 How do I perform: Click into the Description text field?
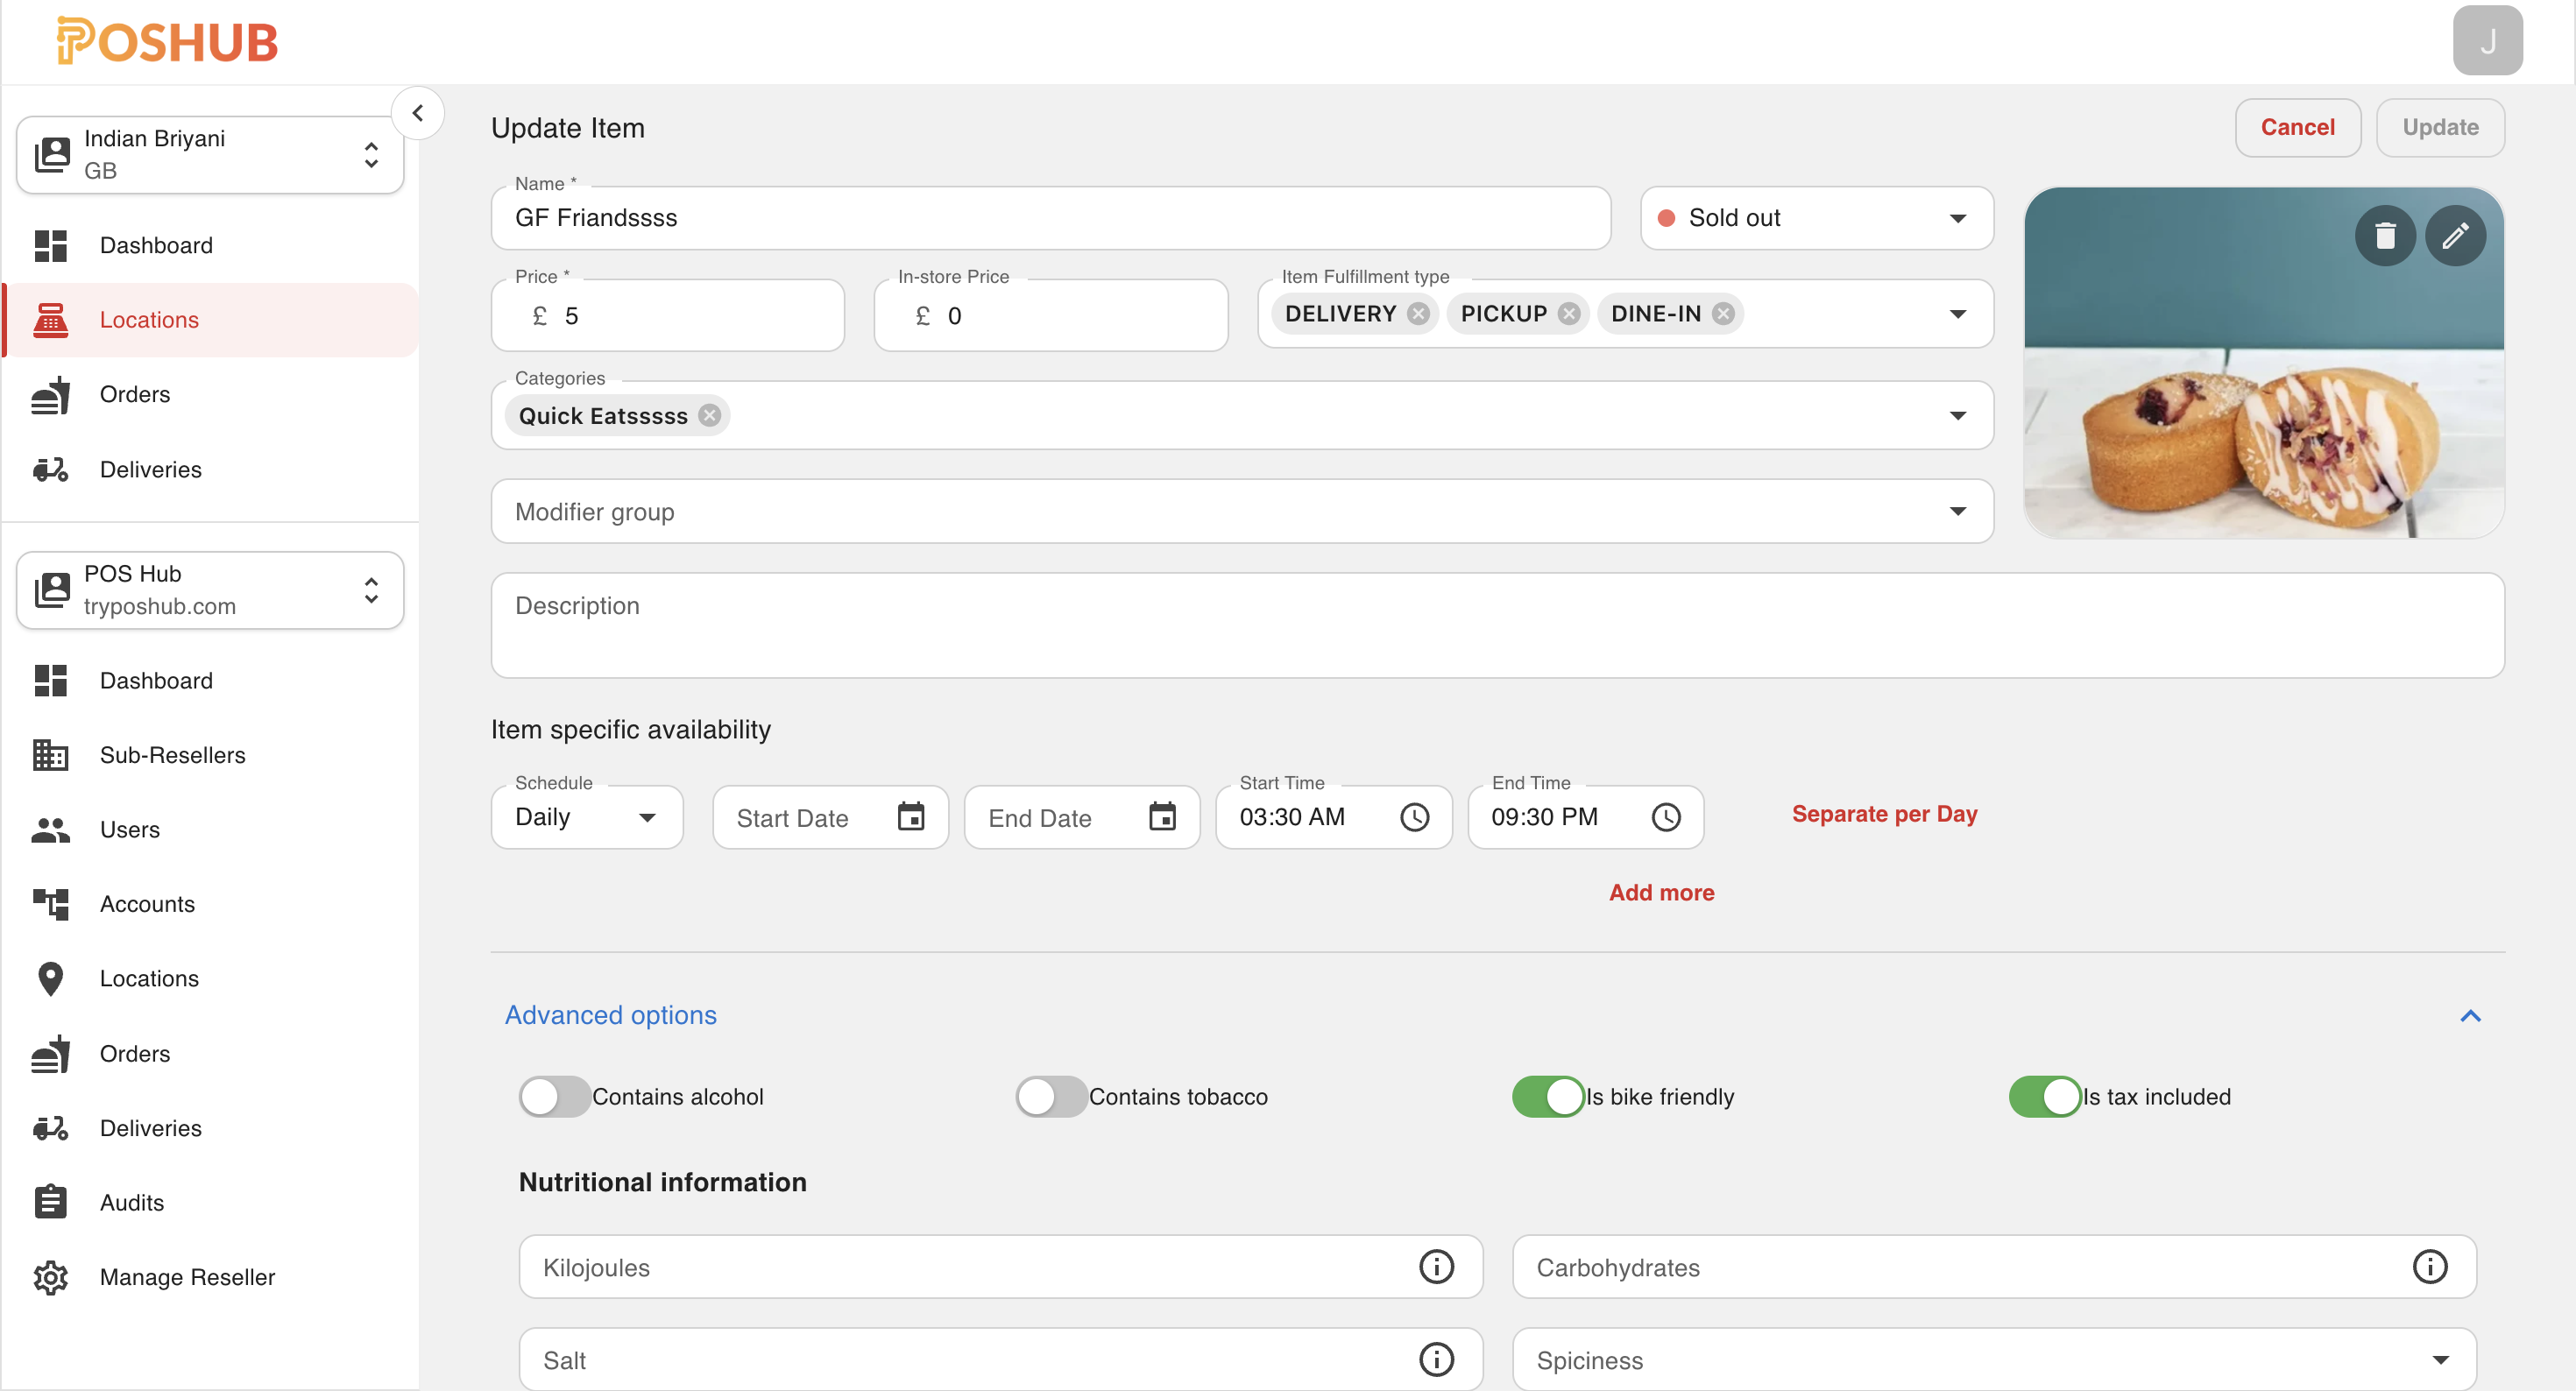[1496, 625]
